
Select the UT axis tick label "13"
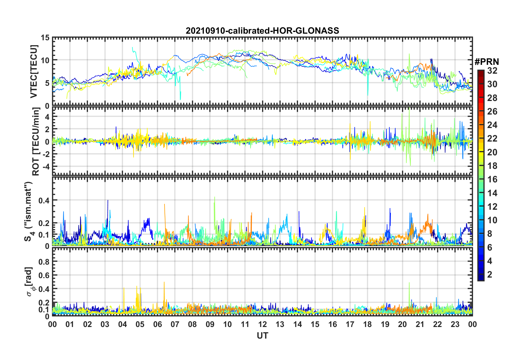pyautogui.click(x=280, y=324)
